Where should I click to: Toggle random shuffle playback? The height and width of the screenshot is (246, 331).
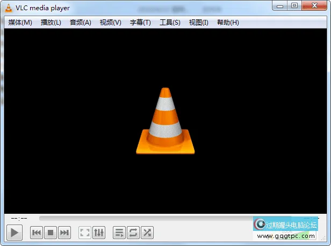147,233
